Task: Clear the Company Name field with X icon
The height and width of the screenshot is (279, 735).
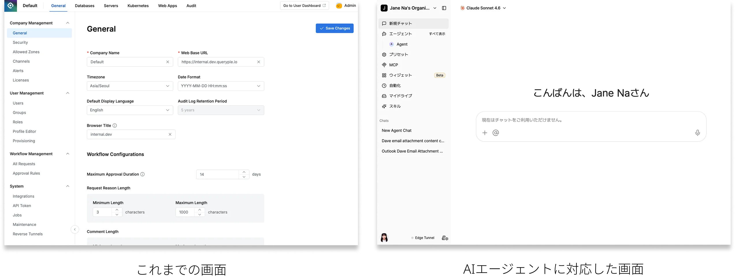Action: tap(168, 62)
